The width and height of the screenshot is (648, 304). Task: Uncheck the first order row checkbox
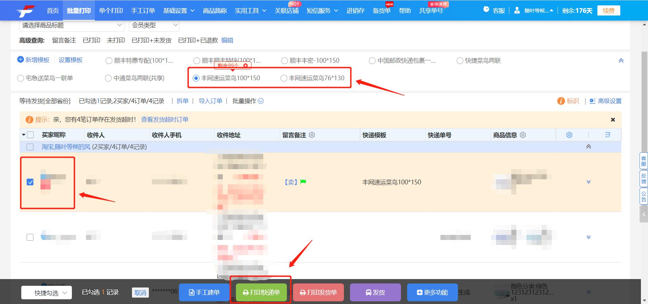[x=30, y=182]
